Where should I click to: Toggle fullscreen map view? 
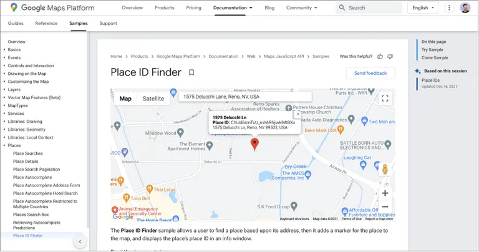(x=385, y=99)
